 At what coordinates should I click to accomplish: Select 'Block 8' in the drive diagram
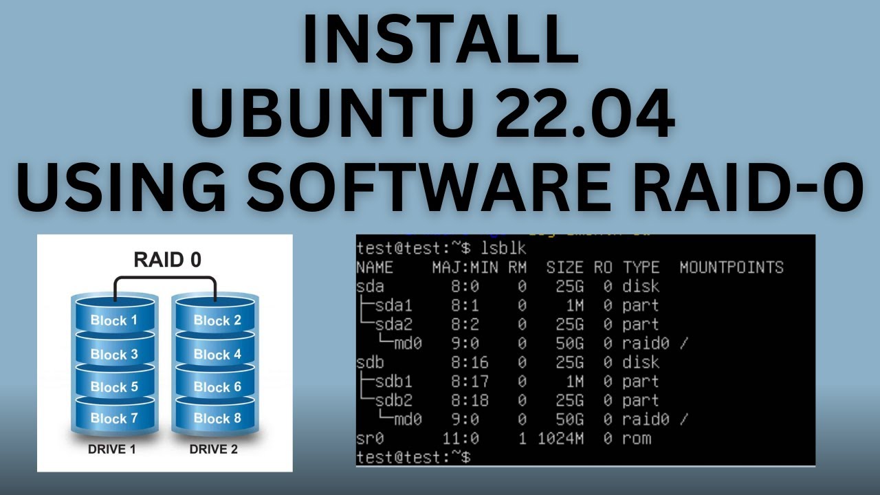click(217, 418)
